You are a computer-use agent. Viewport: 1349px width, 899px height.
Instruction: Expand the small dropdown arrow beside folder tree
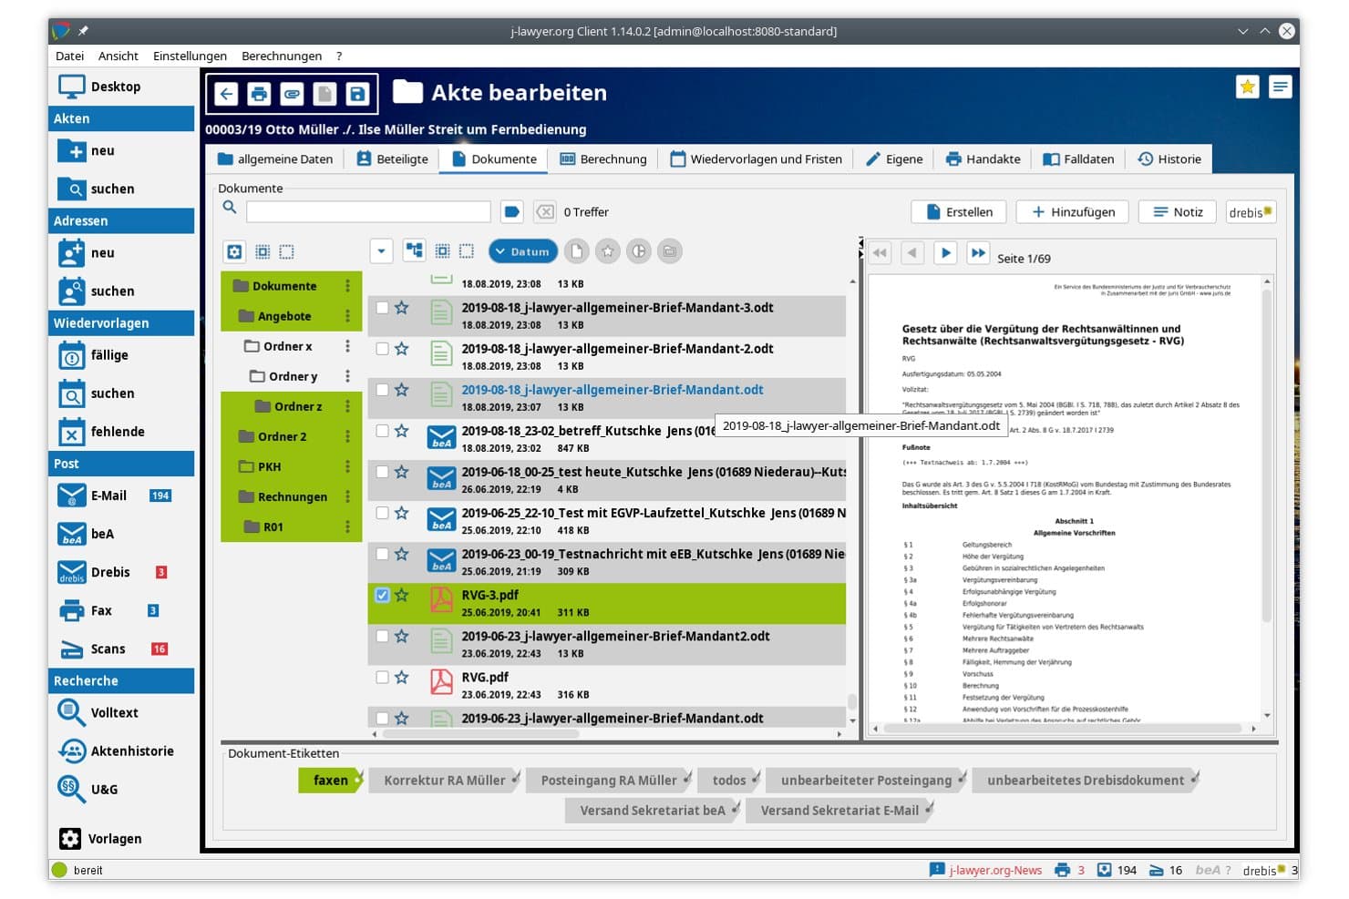pyautogui.click(x=381, y=251)
